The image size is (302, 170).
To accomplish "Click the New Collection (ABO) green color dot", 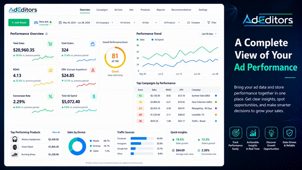I will (216, 102).
